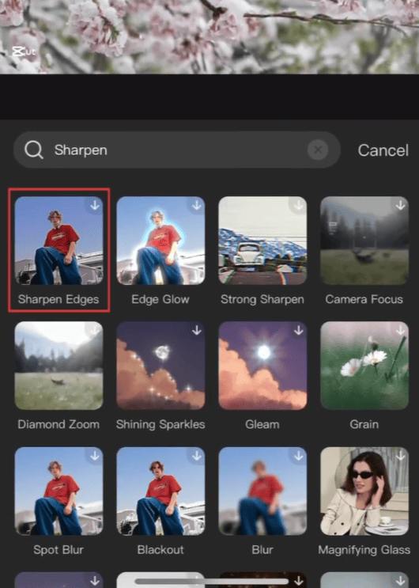Download the Shining Sparkles effect via arrow
This screenshot has height=588, width=419.
pyautogui.click(x=197, y=330)
